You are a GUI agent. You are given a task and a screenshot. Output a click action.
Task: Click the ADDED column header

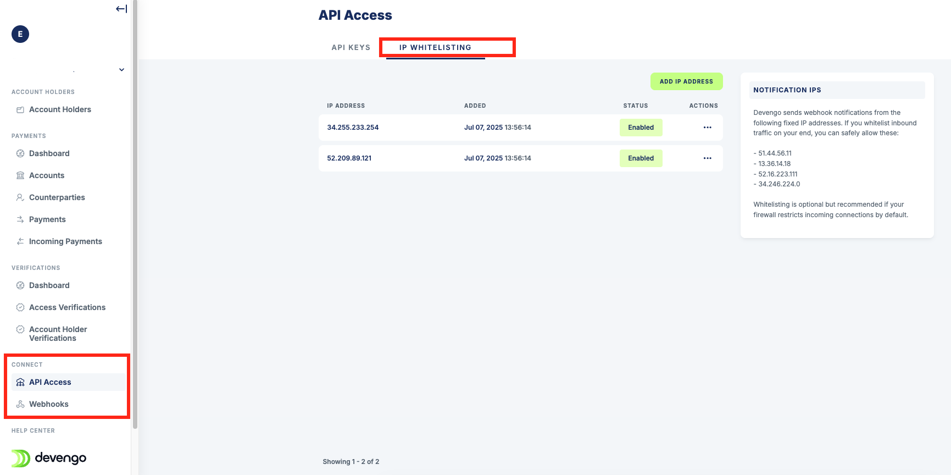pyautogui.click(x=475, y=106)
